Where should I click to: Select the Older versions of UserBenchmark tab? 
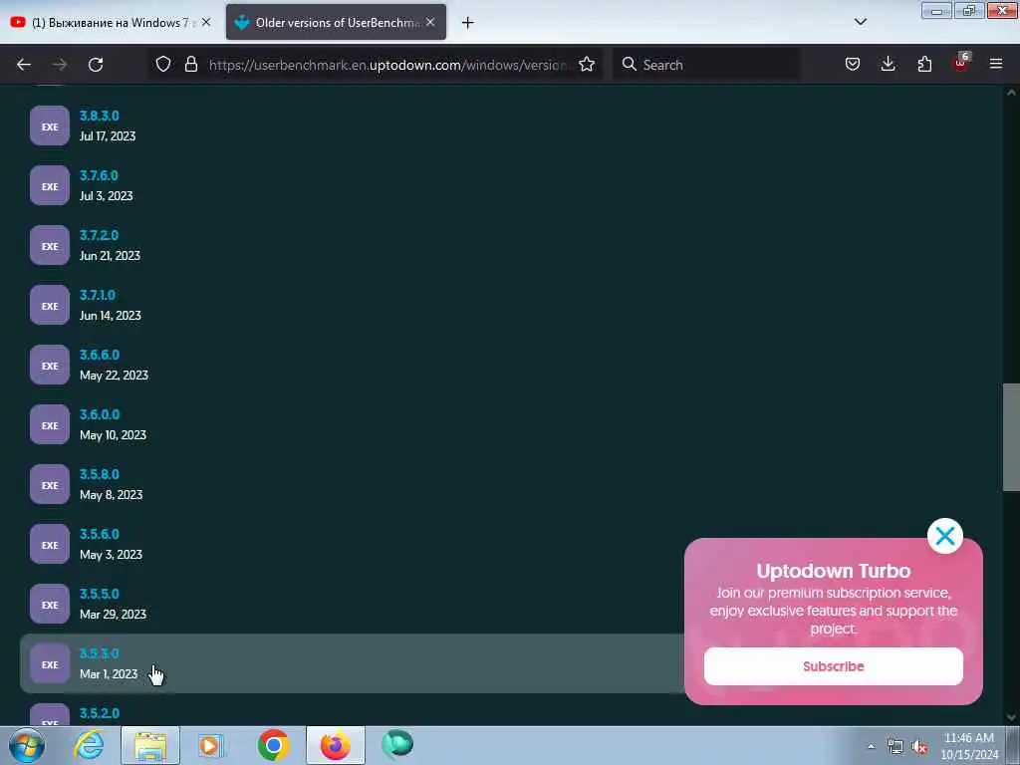336,23
